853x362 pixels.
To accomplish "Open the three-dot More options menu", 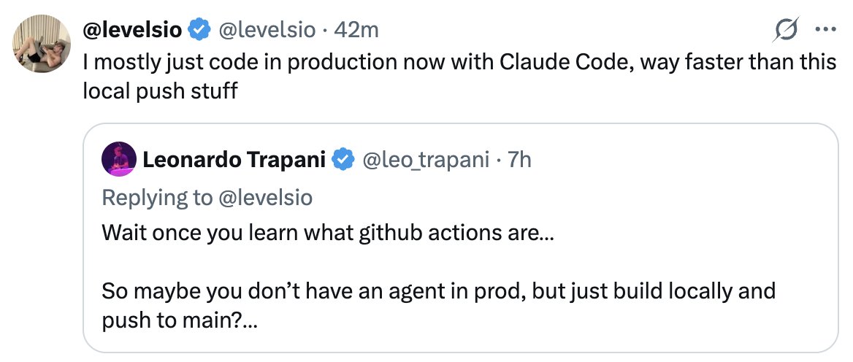I will point(825,30).
